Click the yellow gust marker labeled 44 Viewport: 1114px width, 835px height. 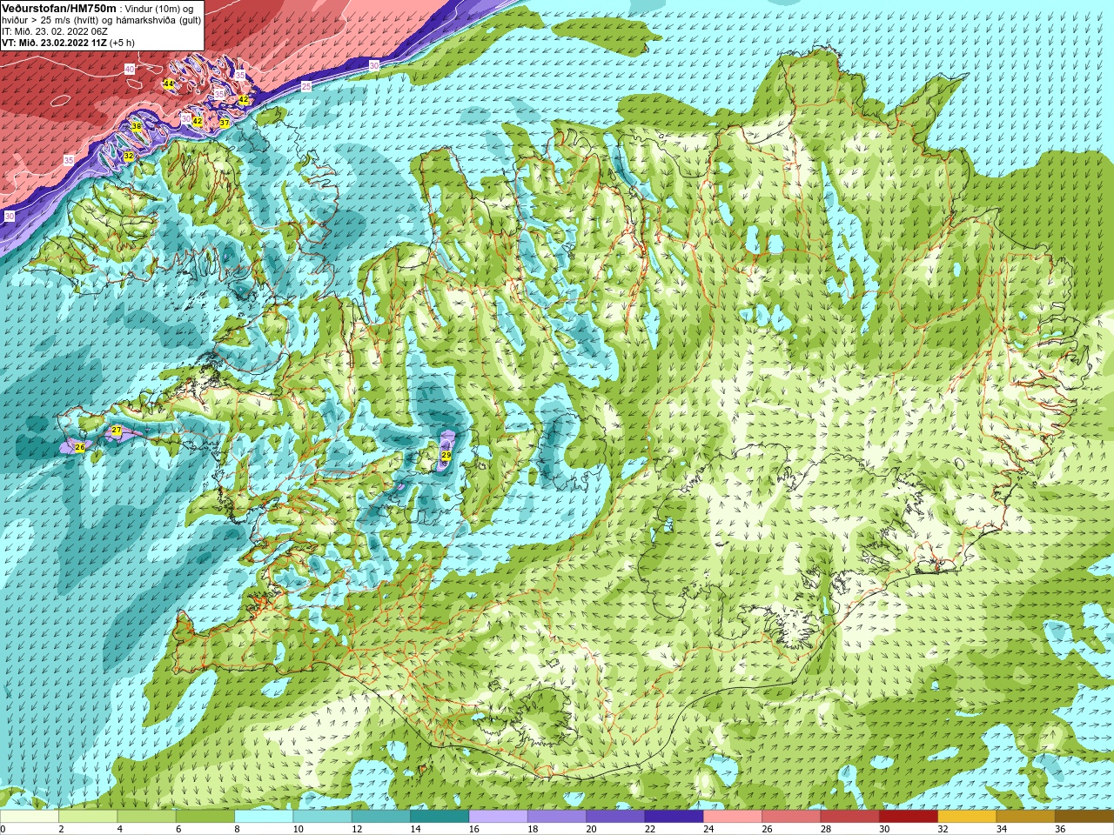[x=169, y=83]
